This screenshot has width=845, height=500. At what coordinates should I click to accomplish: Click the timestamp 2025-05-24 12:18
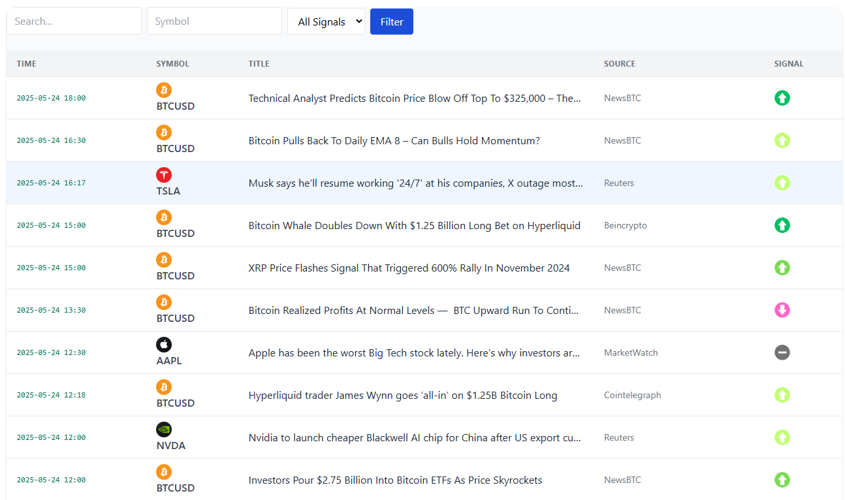tap(51, 395)
